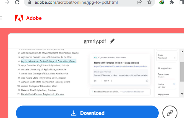Share this page via share icon
This screenshot has height=118, width=184.
[x=139, y=2]
